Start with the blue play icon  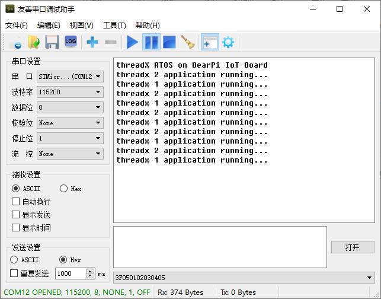[x=132, y=42]
